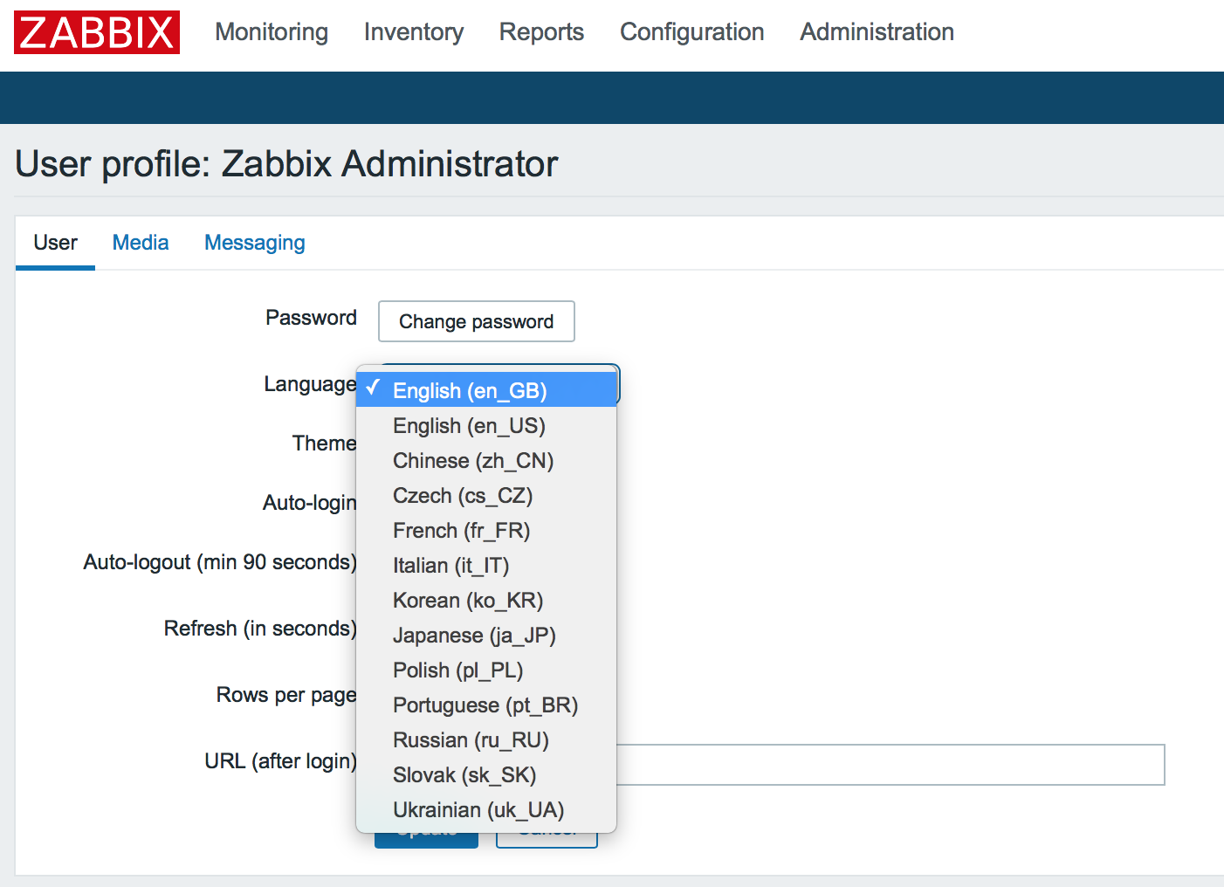The height and width of the screenshot is (887, 1224).
Task: Pick French (fr_FR) in the dropdown
Action: pyautogui.click(x=486, y=530)
